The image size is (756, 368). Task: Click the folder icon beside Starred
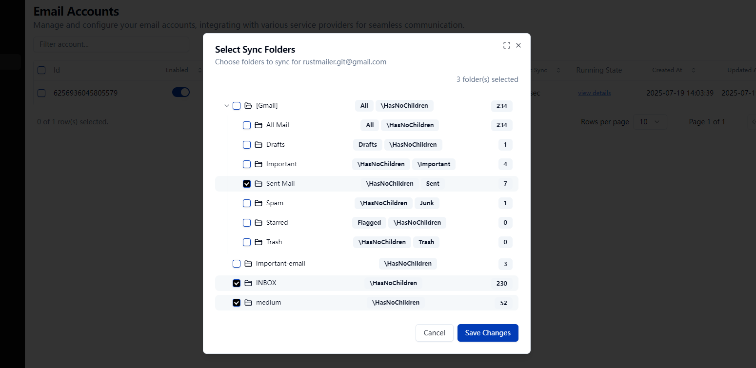[x=259, y=223]
